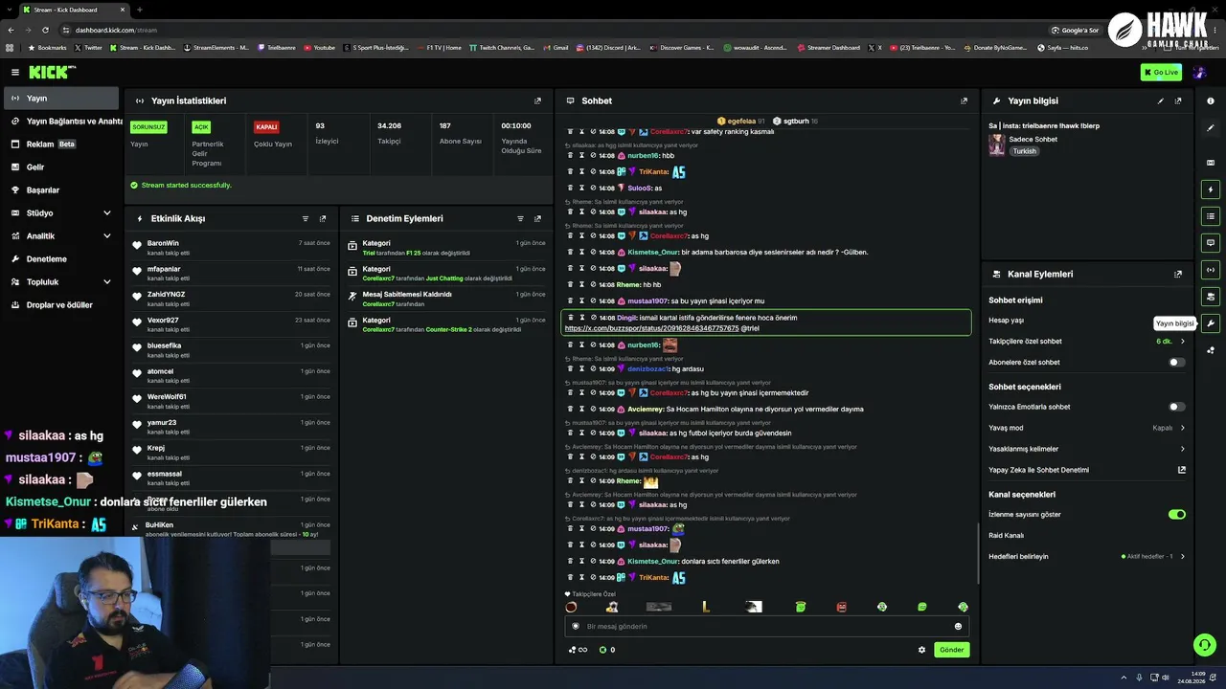
Task: Open user avatar menu top right
Action: pos(1199,72)
